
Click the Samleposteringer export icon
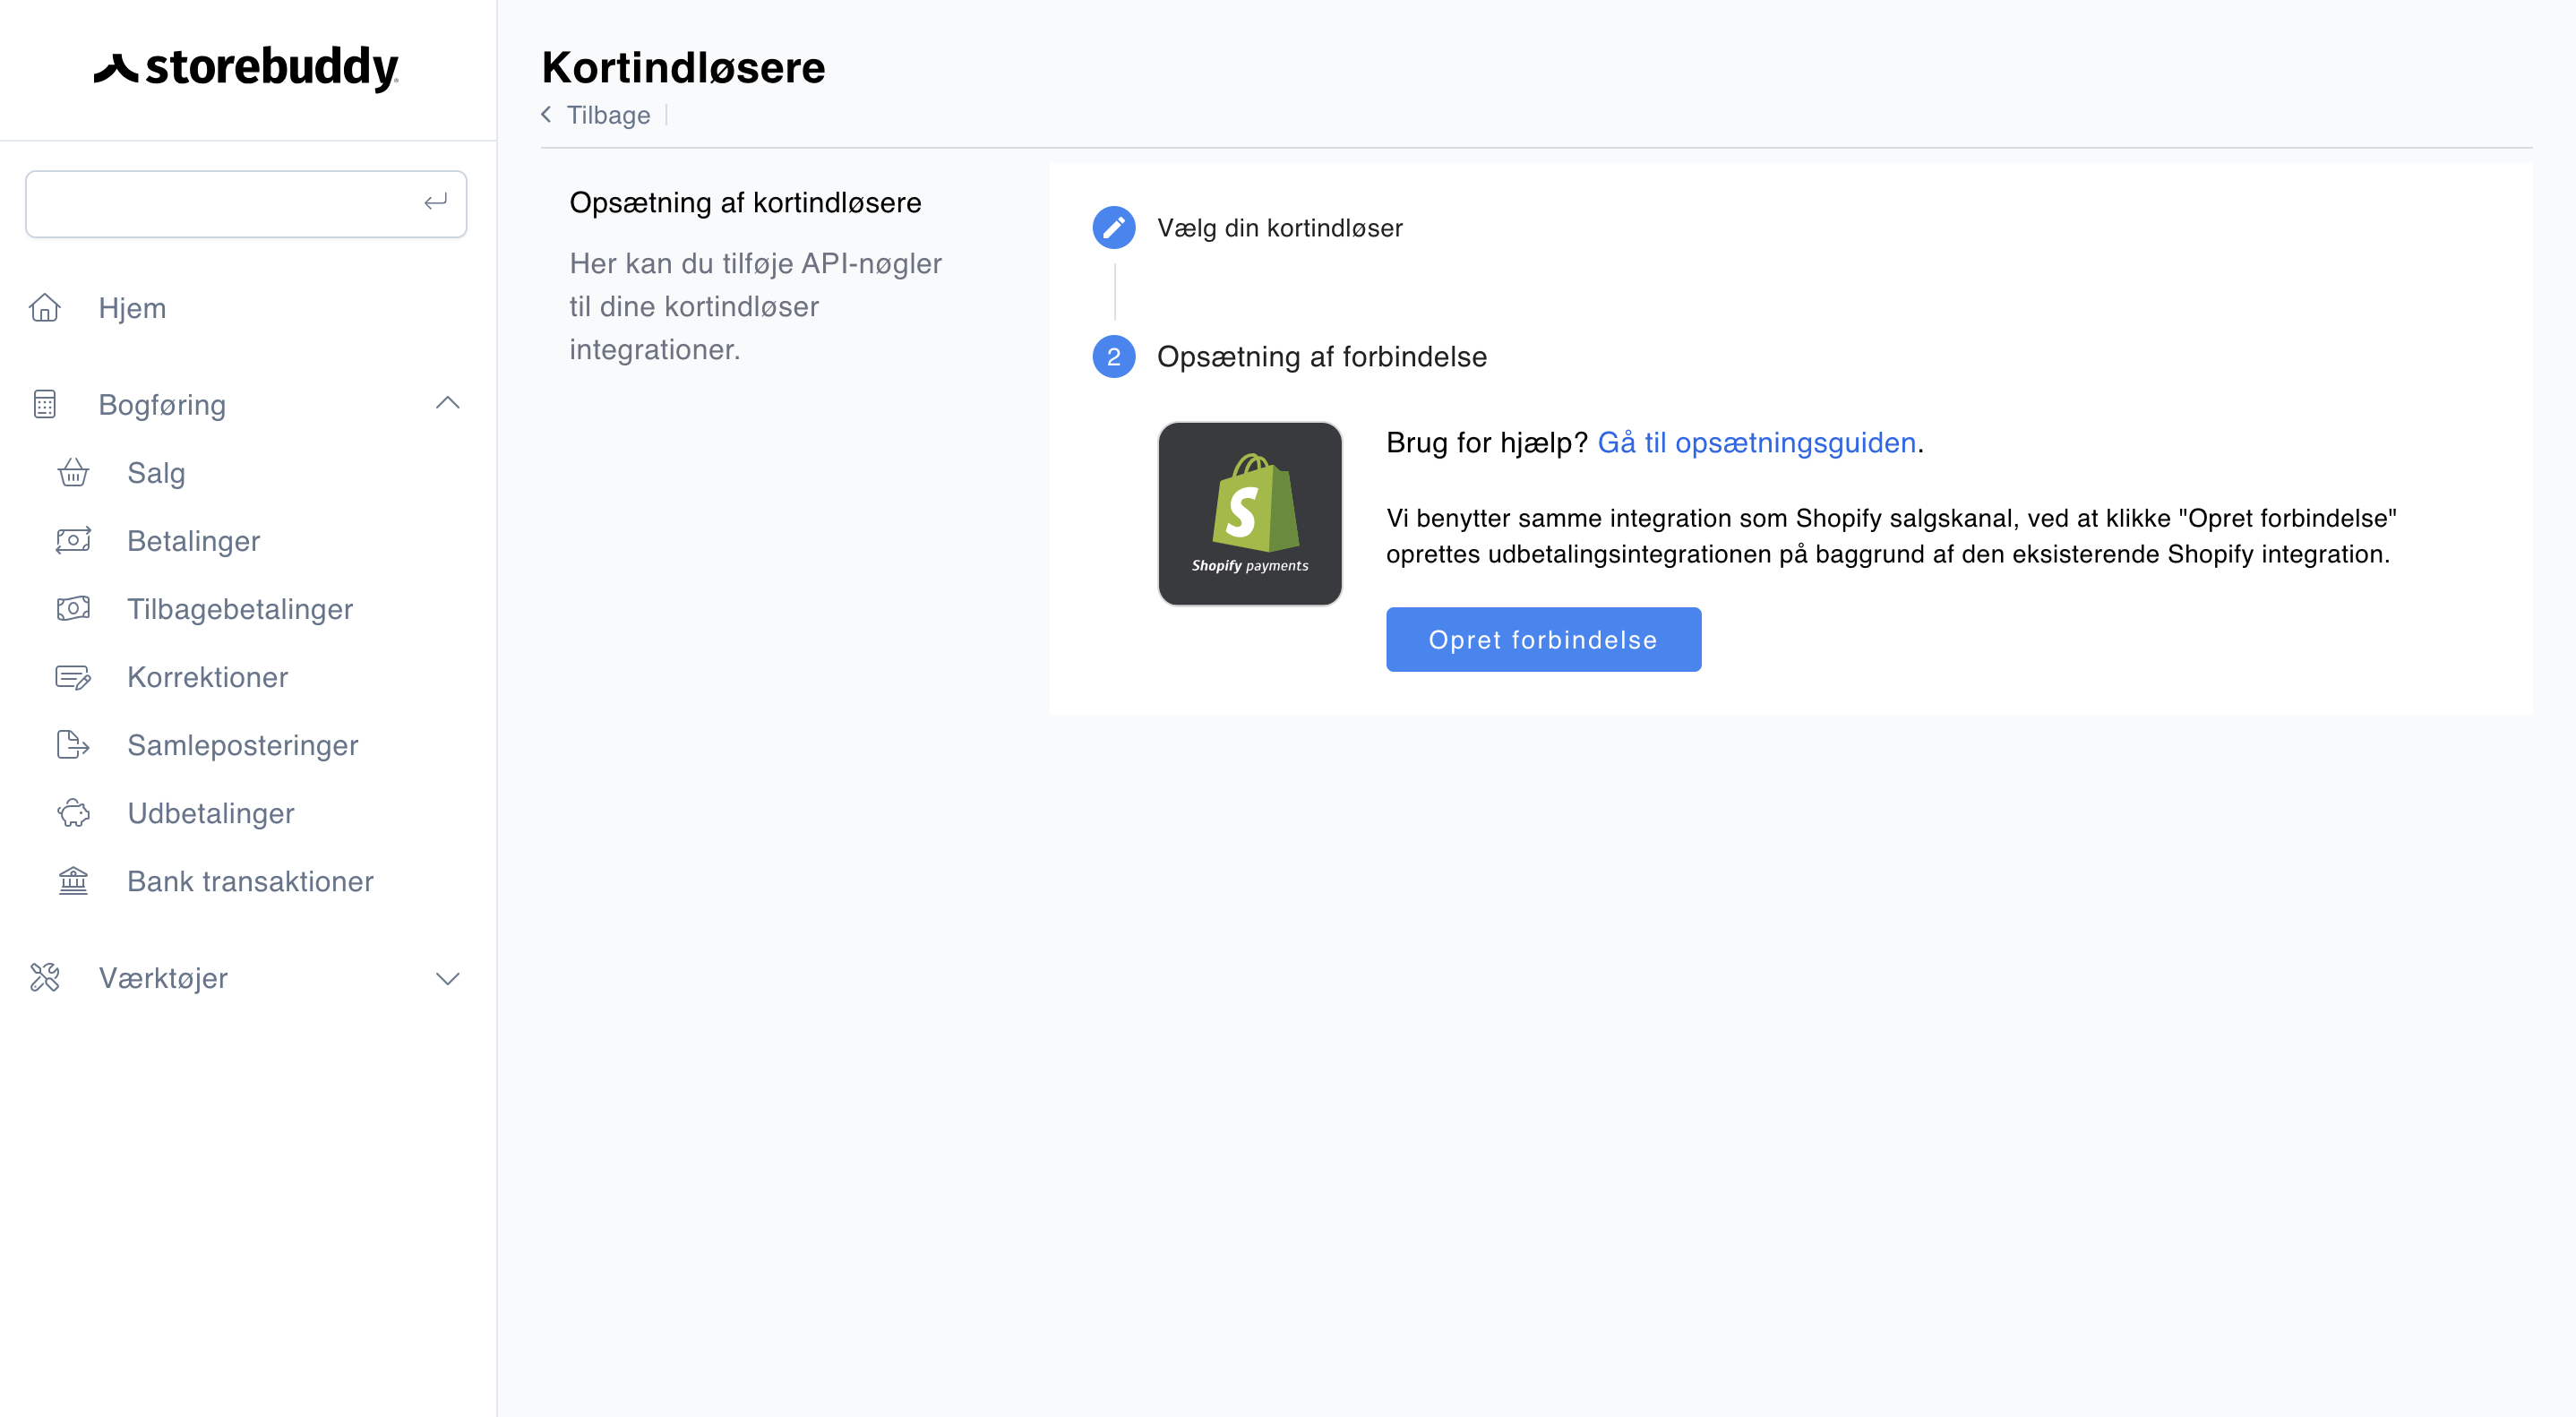tap(73, 745)
